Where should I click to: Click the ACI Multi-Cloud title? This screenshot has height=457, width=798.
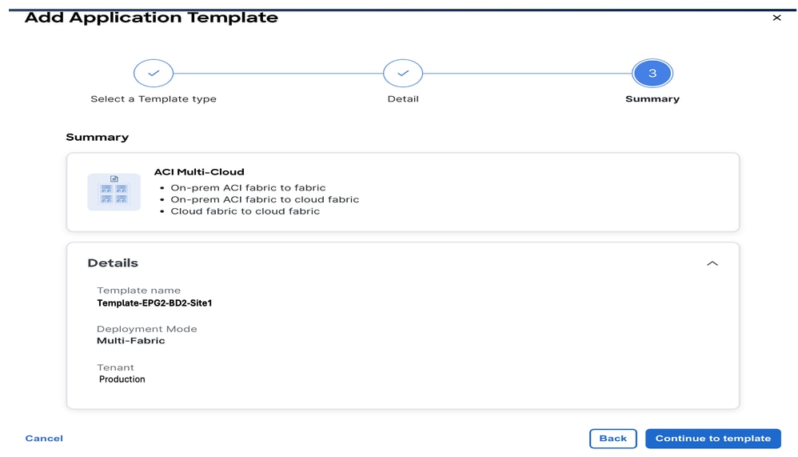(x=199, y=172)
